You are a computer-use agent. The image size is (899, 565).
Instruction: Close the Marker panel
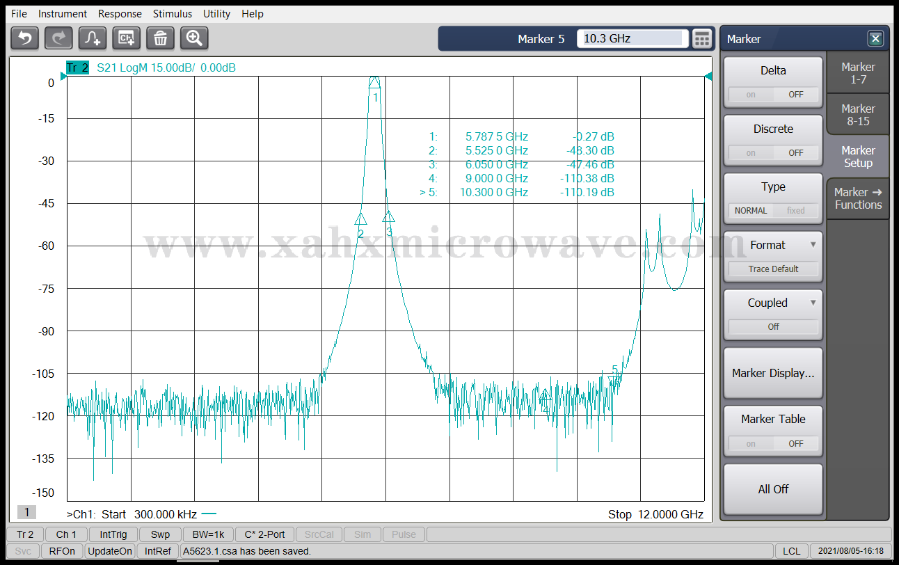pyautogui.click(x=875, y=39)
